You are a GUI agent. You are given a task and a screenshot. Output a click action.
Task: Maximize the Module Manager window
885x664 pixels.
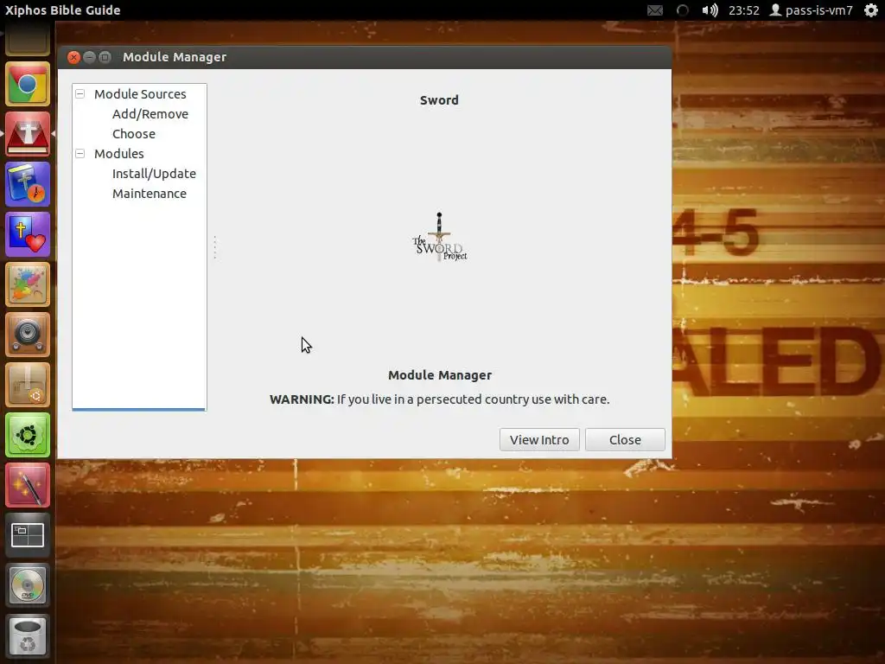pos(105,57)
